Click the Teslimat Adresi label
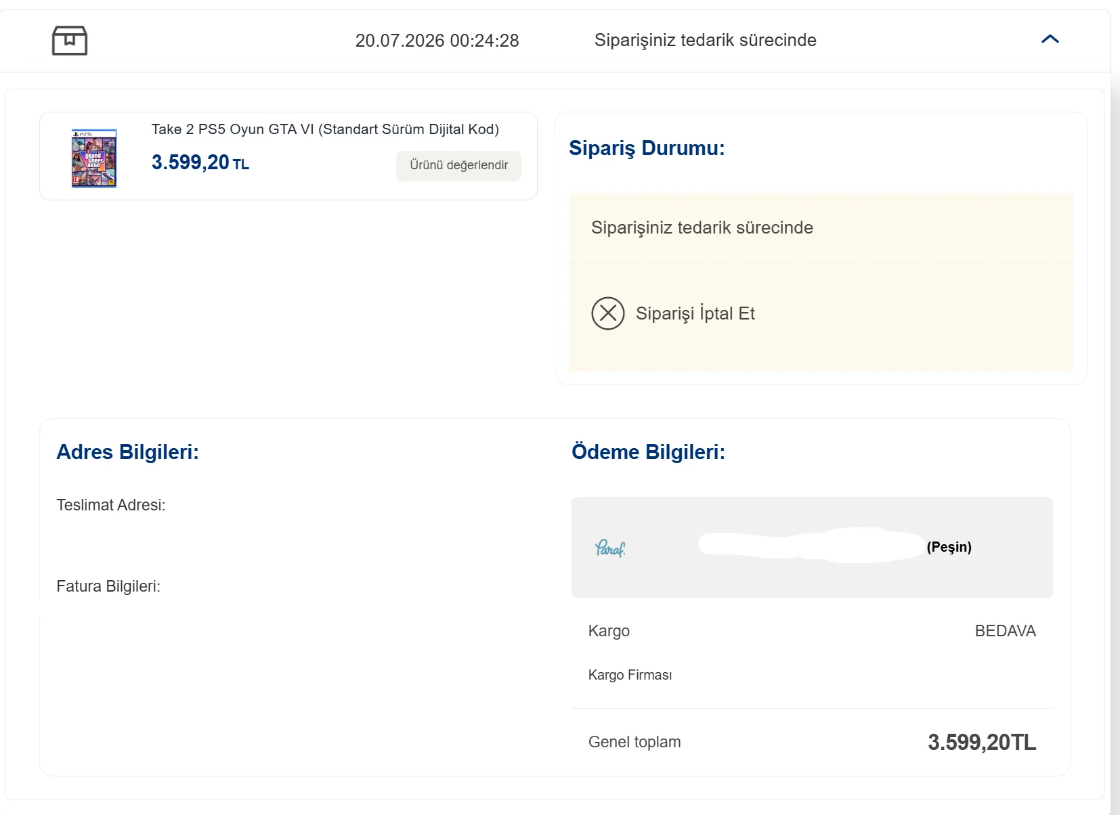The width and height of the screenshot is (1120, 815). click(111, 505)
